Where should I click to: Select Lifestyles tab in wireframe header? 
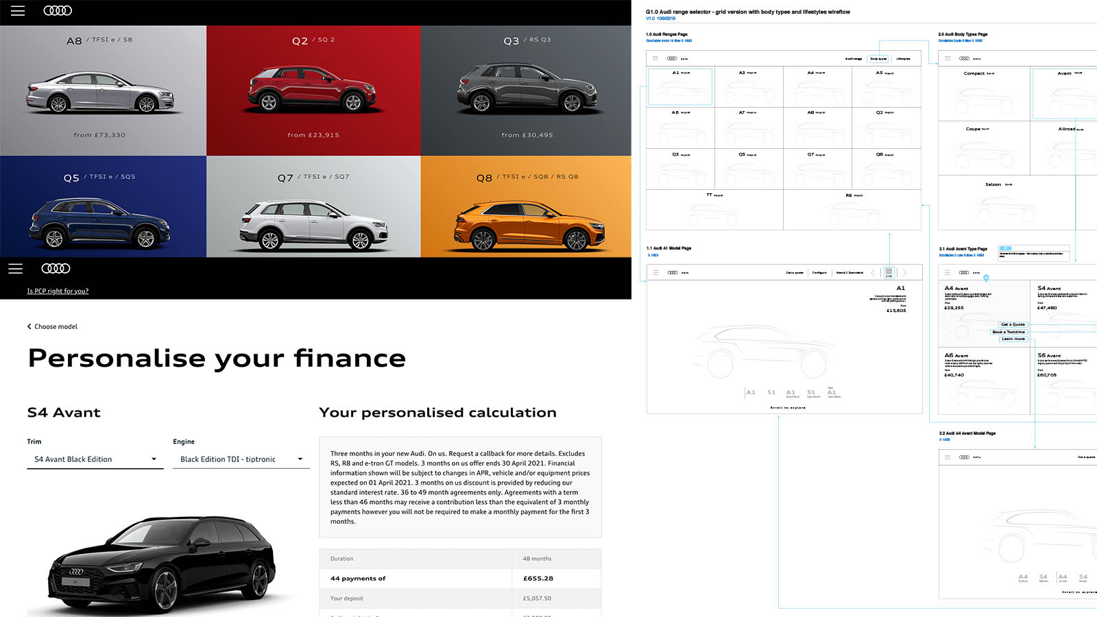click(x=904, y=59)
